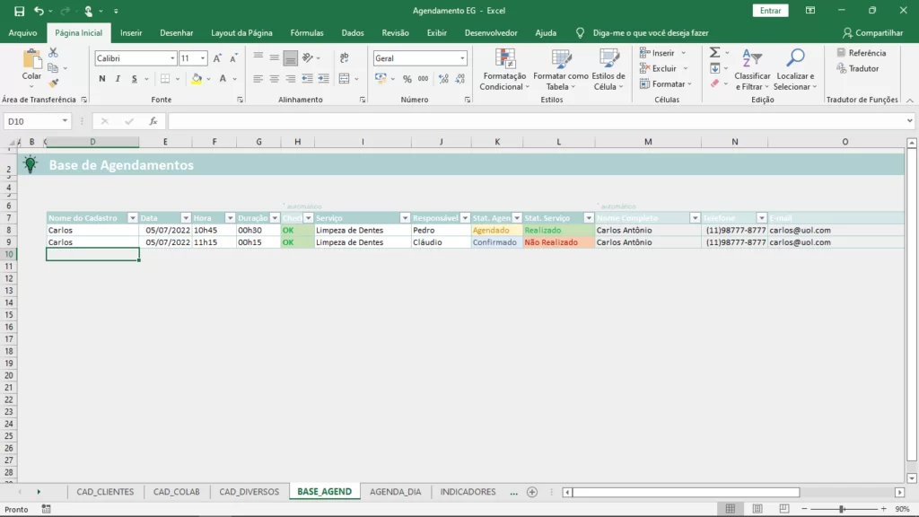Align text right icon
Viewport: 919px width, 517px height.
291,79
